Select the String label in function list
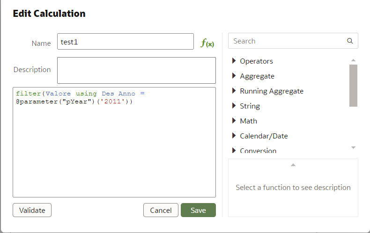 (x=250, y=106)
